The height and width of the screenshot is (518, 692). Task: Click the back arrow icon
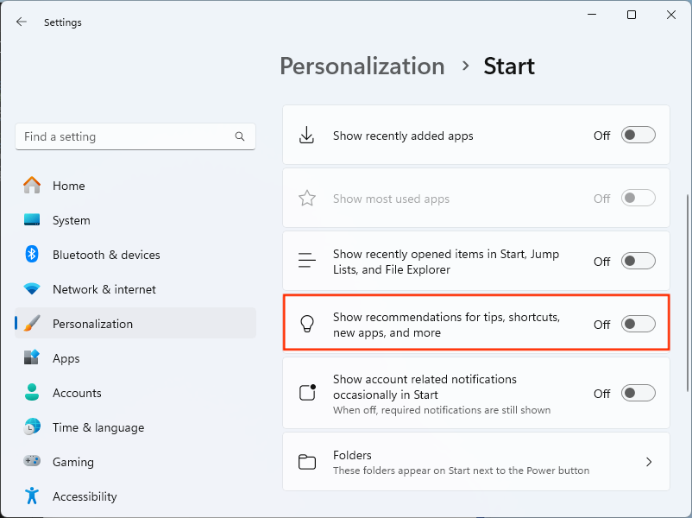coord(22,22)
